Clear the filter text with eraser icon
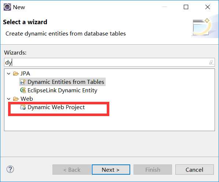Screen dimensions: 219x182 211,62
